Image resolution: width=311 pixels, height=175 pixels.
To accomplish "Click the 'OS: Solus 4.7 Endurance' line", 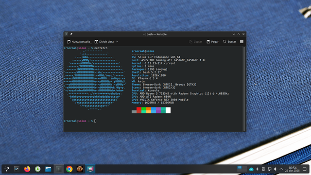I will 156,57.
